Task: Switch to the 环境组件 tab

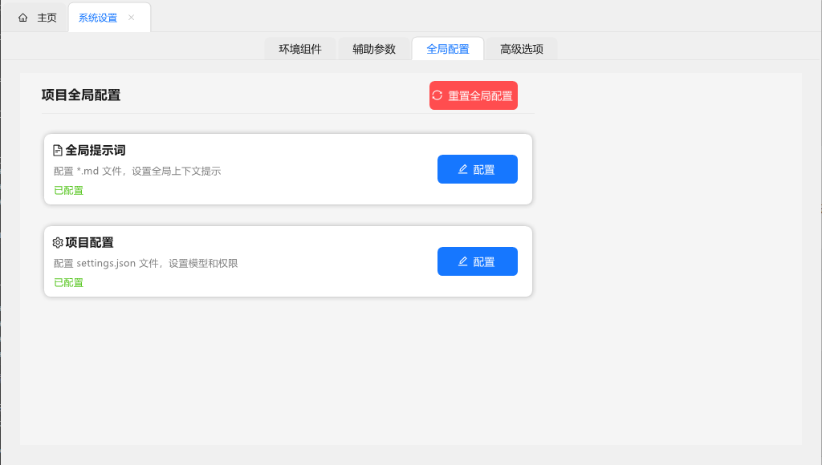Action: point(300,48)
